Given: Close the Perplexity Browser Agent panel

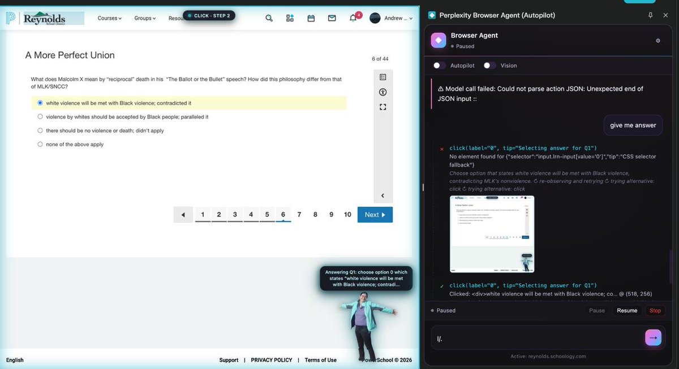Looking at the screenshot, I should (665, 15).
